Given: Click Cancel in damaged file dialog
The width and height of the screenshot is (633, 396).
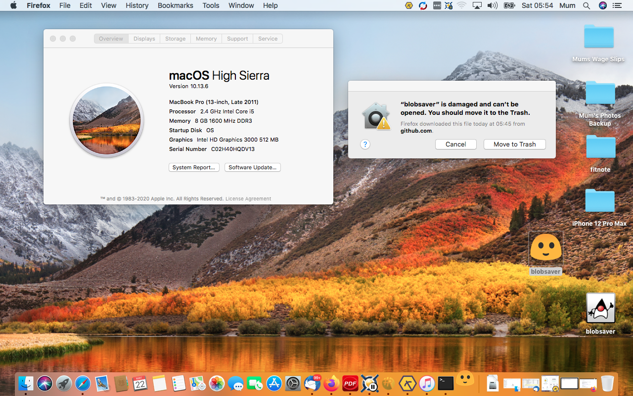Looking at the screenshot, I should (x=456, y=144).
